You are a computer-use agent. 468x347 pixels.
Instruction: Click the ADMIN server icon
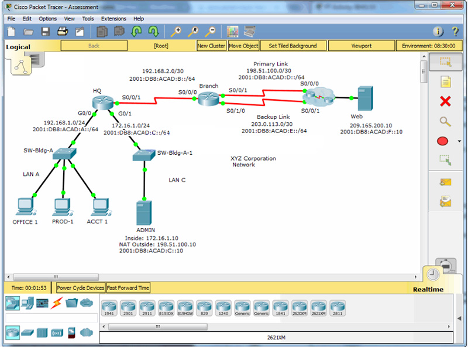point(144,213)
